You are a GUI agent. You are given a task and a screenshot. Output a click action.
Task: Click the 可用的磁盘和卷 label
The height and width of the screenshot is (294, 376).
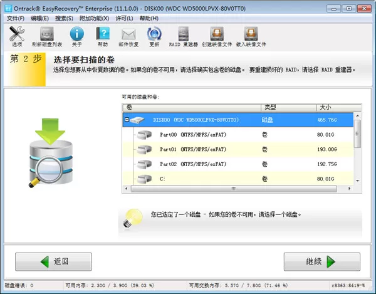pos(140,97)
